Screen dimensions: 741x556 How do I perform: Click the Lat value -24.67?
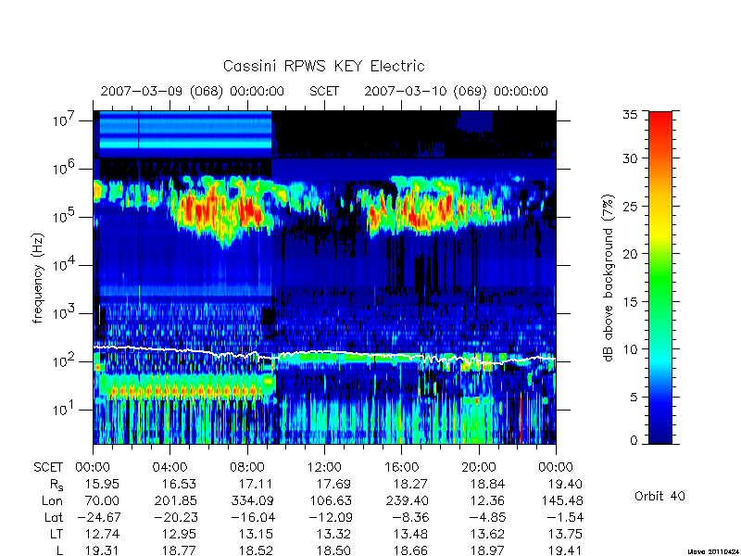[x=99, y=517]
